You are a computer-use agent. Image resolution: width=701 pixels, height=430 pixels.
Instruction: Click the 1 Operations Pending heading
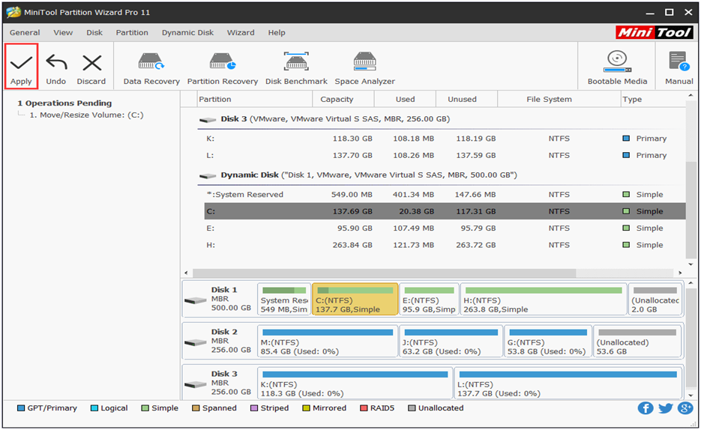click(x=64, y=103)
